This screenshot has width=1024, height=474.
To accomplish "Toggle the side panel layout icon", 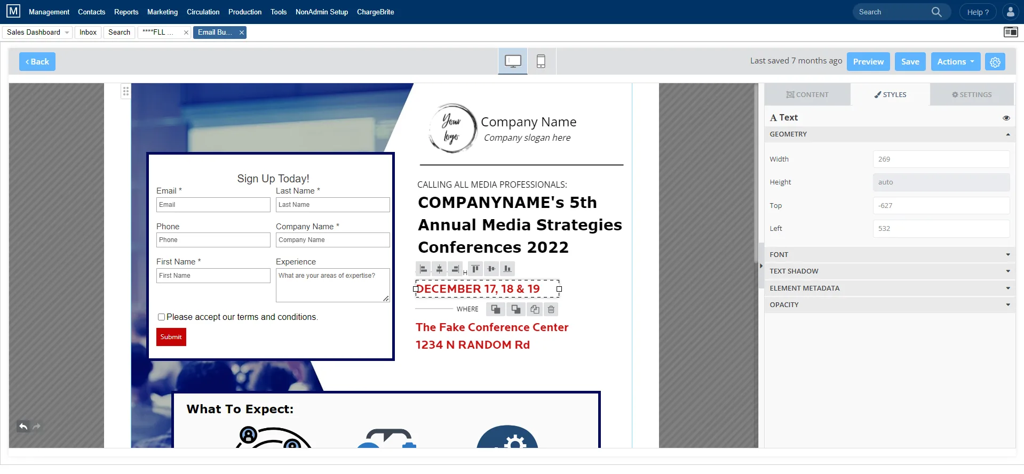I will [x=1011, y=32].
